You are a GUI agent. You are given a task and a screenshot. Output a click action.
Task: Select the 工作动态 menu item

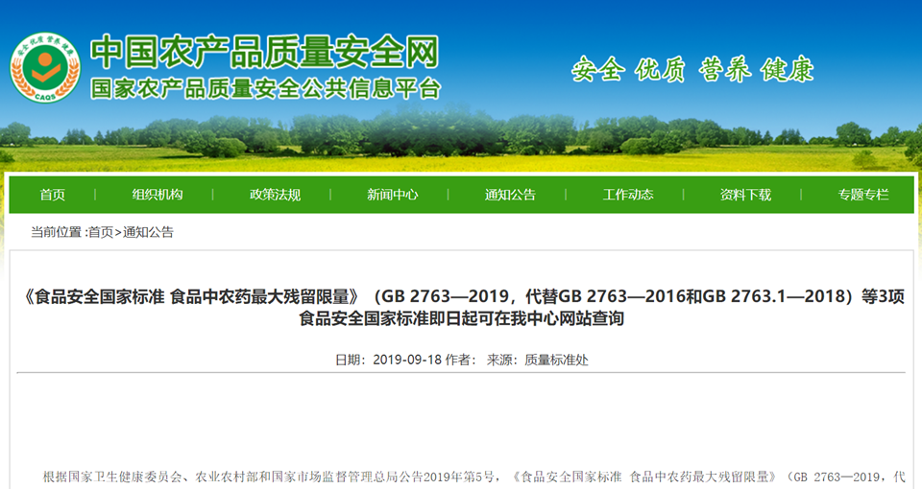pyautogui.click(x=627, y=195)
